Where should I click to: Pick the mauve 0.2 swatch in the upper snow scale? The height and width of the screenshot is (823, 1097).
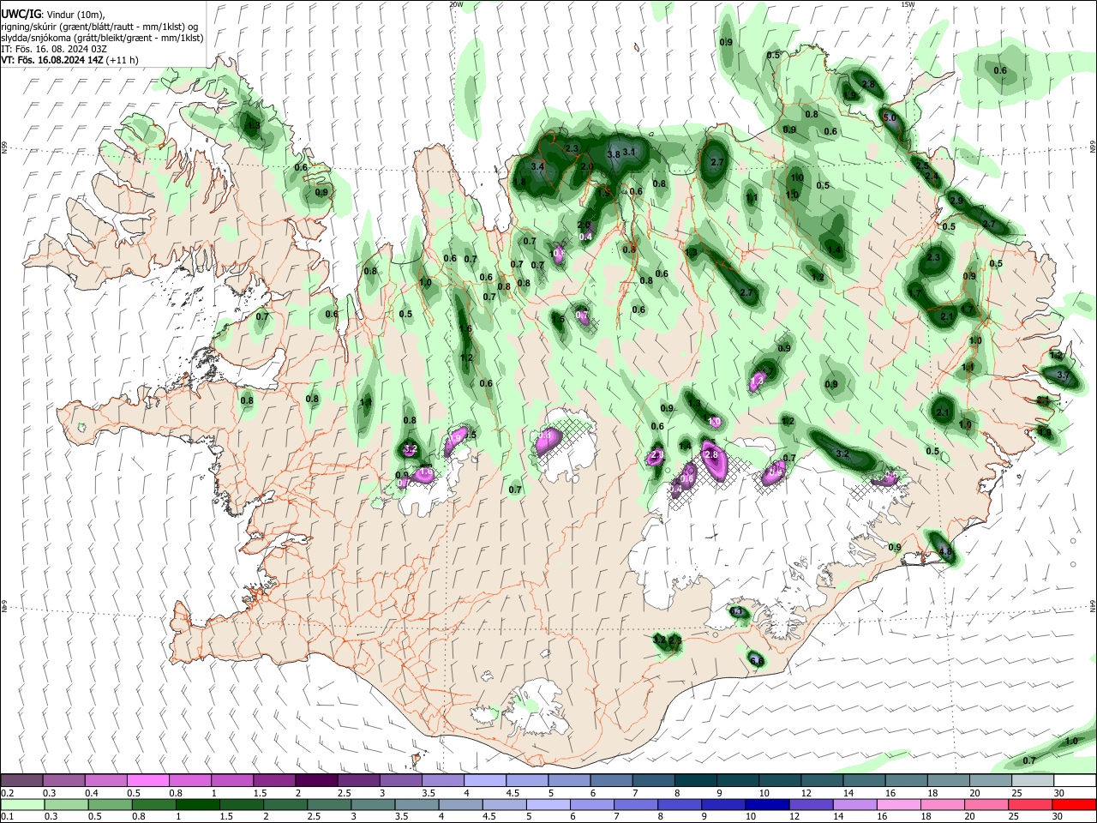click(21, 780)
